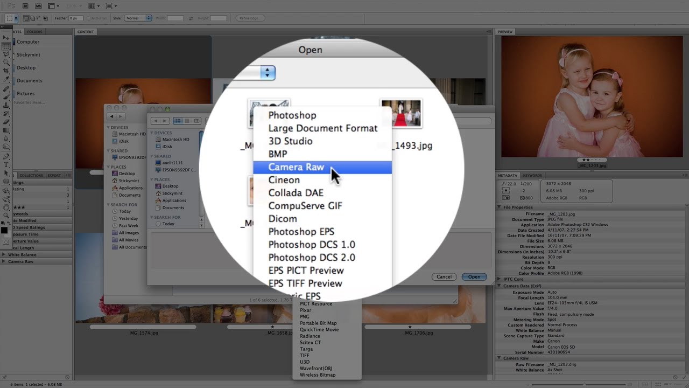The image size is (689, 388).
Task: Select the Quick Selection tool
Action: [6, 63]
